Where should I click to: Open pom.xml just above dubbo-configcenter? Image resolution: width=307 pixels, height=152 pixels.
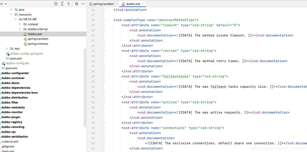[9, 68]
